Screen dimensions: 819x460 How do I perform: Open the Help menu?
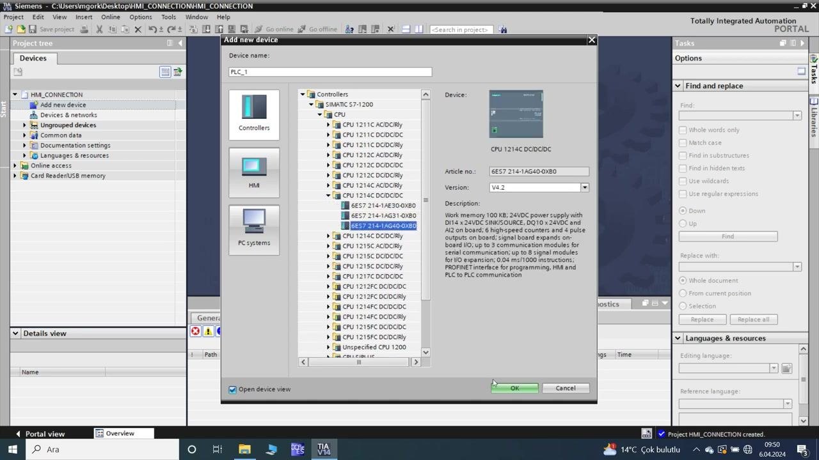(223, 17)
